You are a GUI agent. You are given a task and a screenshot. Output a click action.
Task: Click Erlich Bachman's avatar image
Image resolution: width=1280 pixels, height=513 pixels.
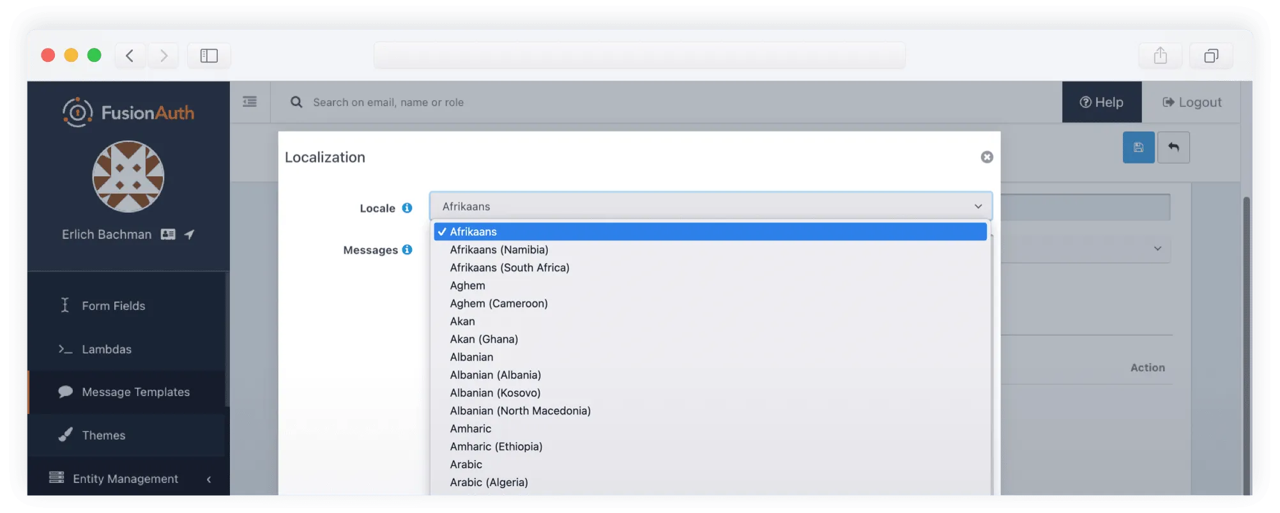point(128,176)
